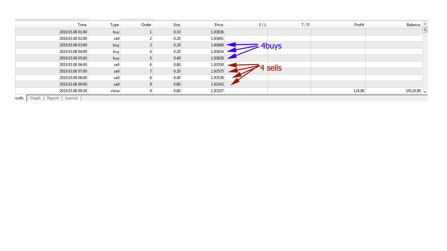Sort by the Price column header
The height and width of the screenshot is (251, 447).
203,25
